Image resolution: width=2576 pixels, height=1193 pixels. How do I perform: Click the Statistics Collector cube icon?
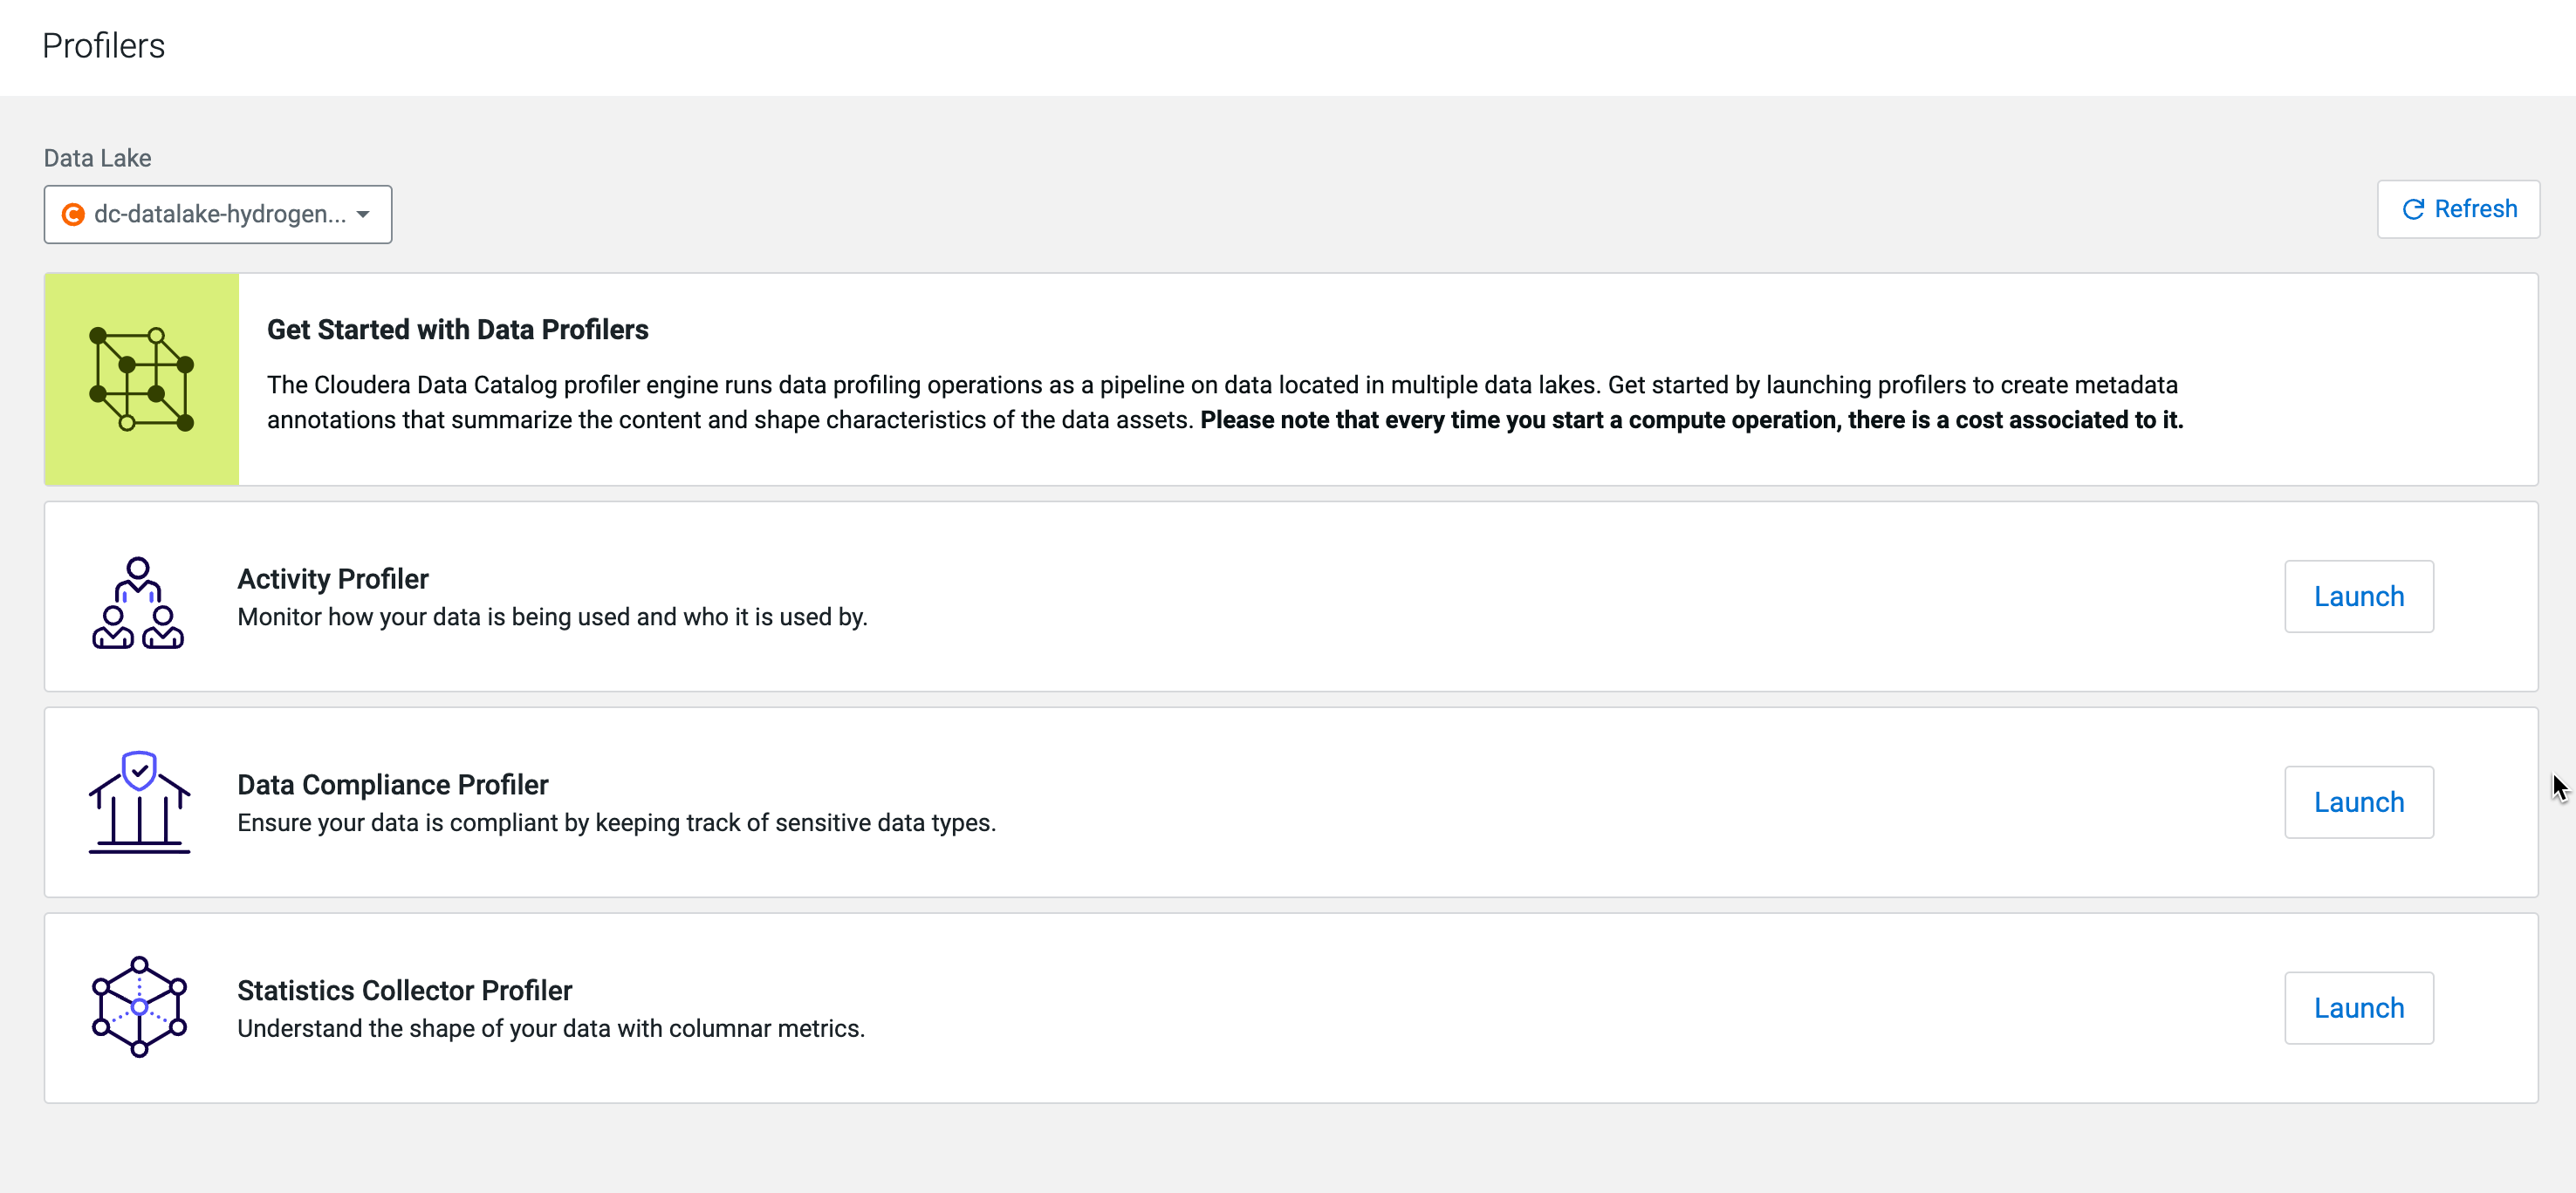click(139, 1007)
